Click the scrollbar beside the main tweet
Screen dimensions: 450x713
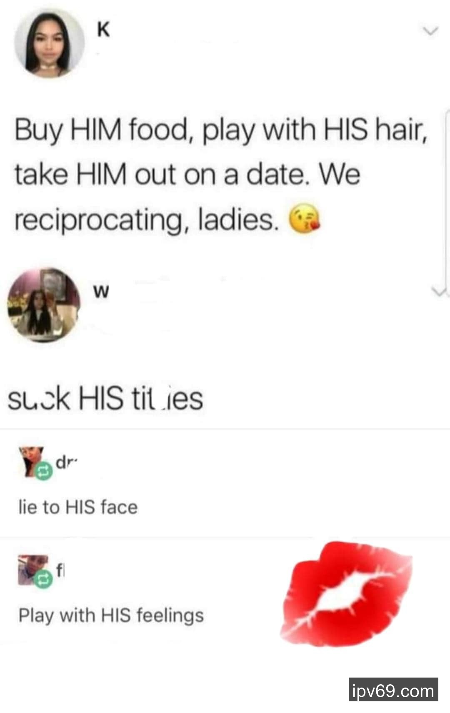[x=447, y=200]
